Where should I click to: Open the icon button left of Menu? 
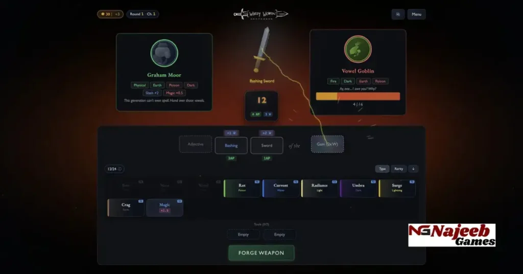pyautogui.click(x=398, y=14)
